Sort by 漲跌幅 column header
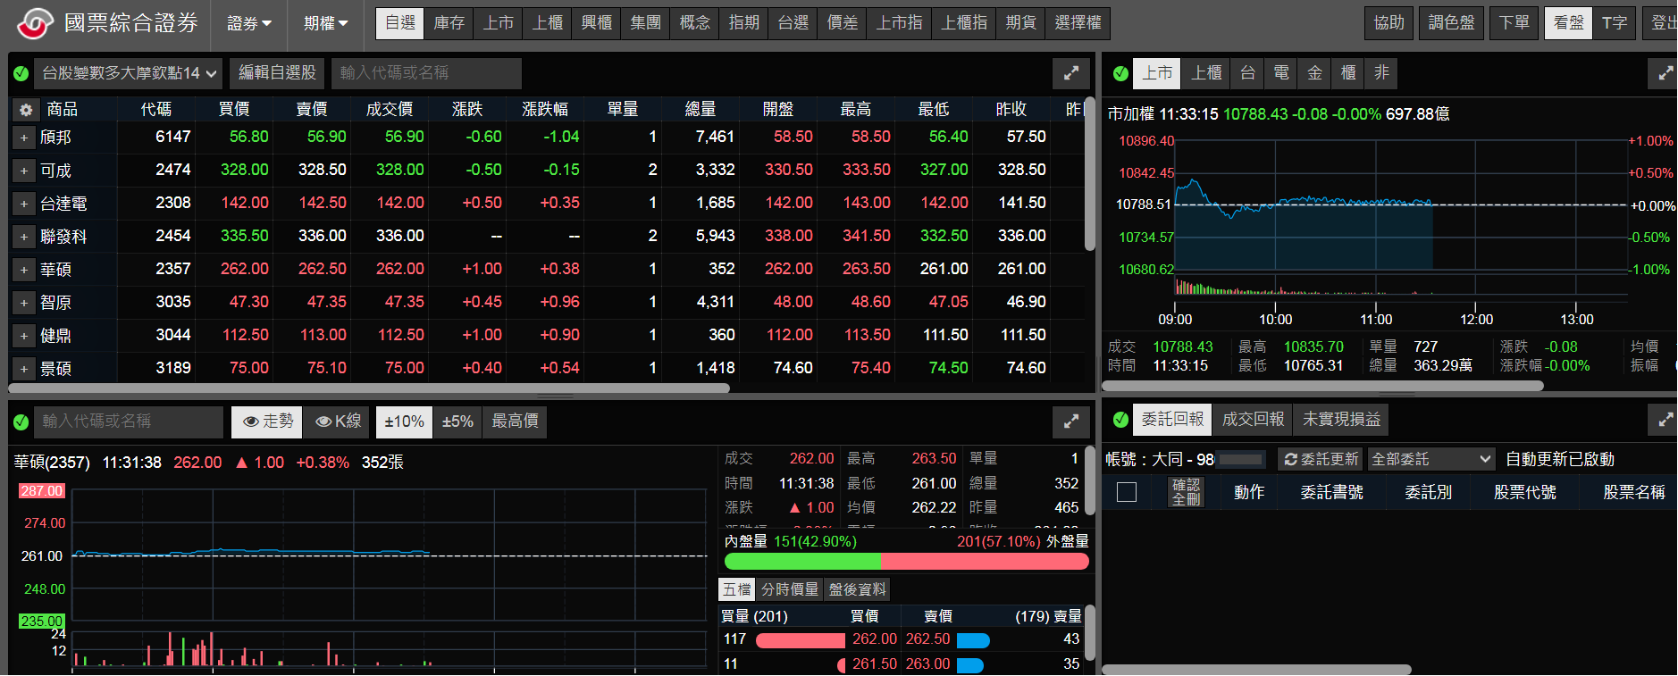 pyautogui.click(x=544, y=110)
